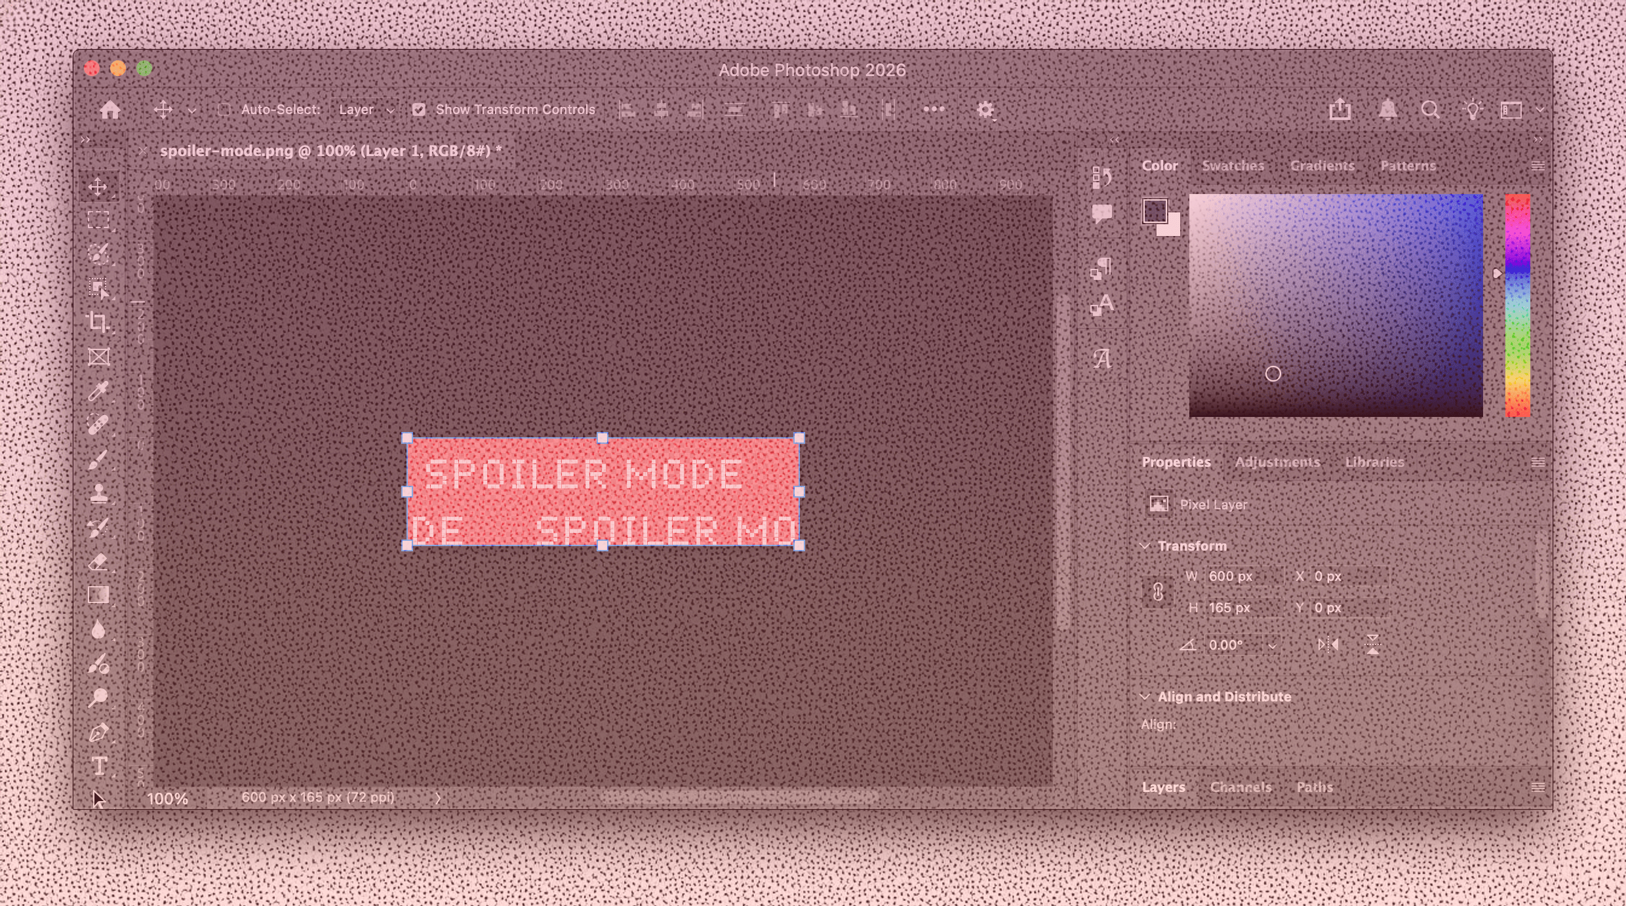Screen dimensions: 1626x906
Task: Switch to the Swatches tab
Action: click(1233, 166)
